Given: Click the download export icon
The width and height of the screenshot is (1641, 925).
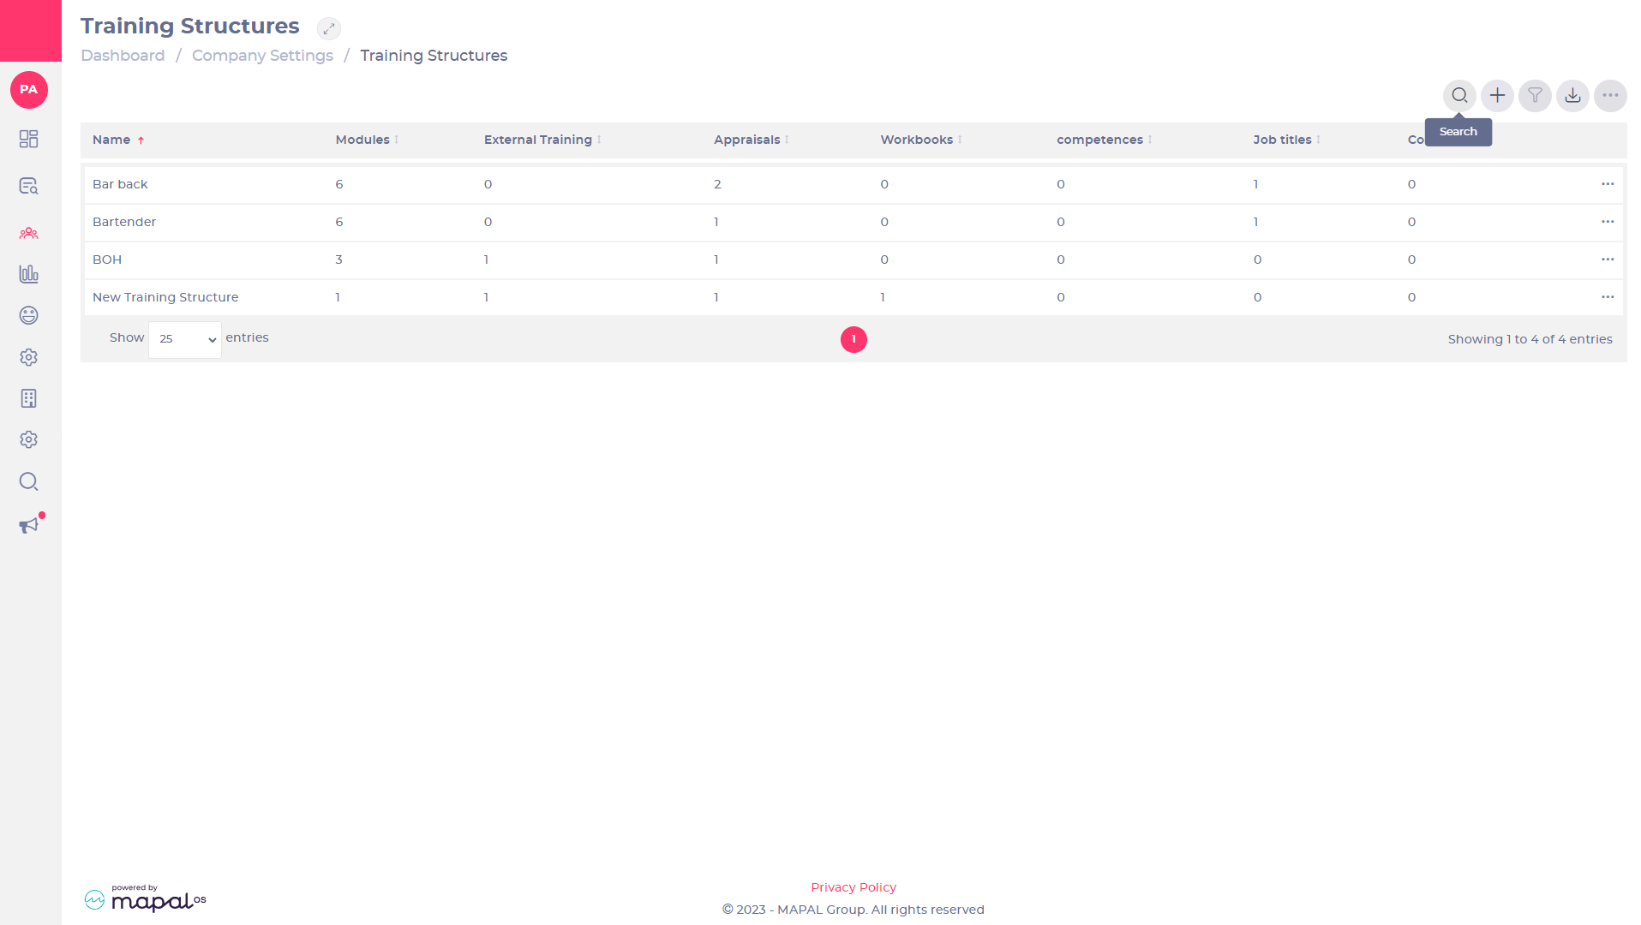Looking at the screenshot, I should pyautogui.click(x=1572, y=96).
